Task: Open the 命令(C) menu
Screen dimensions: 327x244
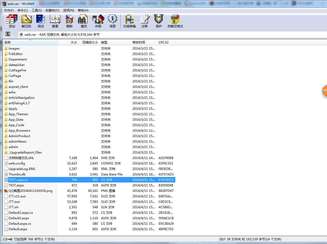Action: point(23,10)
